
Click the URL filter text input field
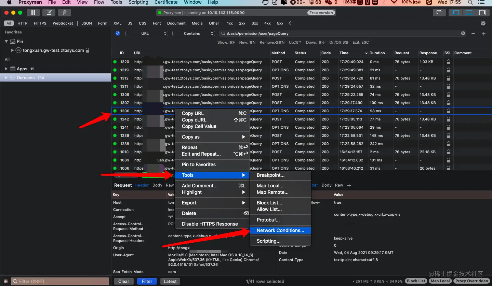(x=342, y=33)
